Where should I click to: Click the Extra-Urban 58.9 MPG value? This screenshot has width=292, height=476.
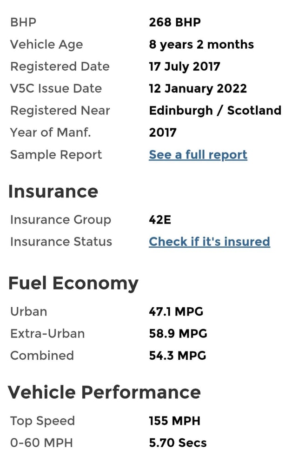click(x=178, y=334)
